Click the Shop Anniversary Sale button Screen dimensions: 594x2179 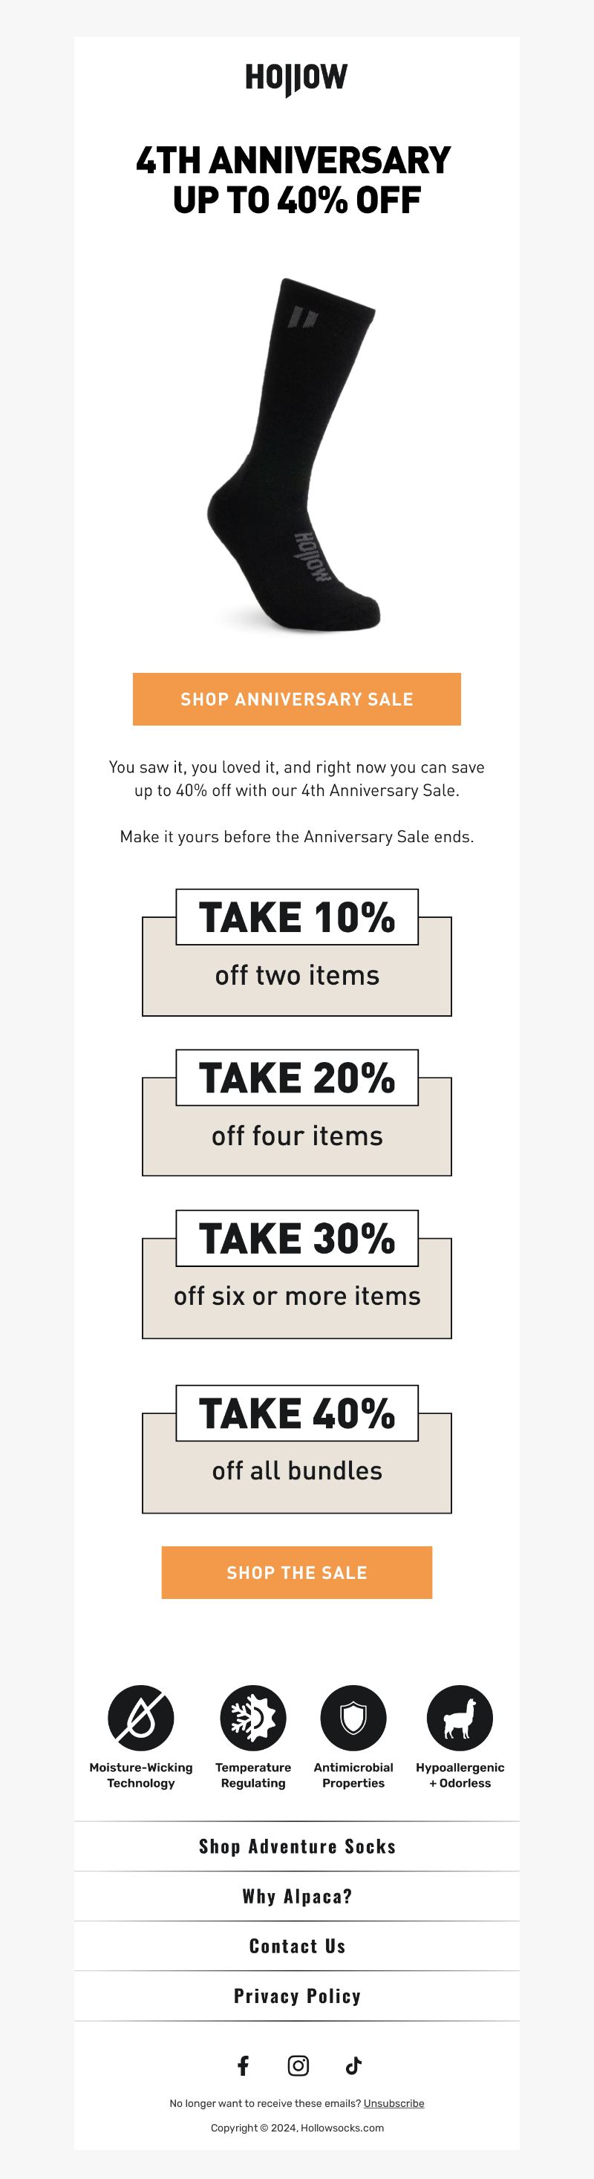click(x=297, y=699)
